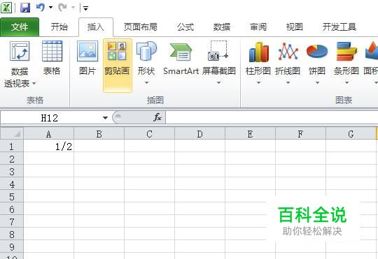
Task: Open the 文件 (File) tab
Action: click(x=20, y=27)
